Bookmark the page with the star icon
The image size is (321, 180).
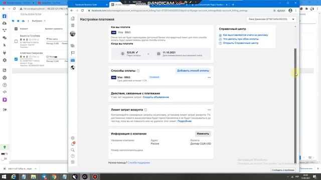point(274,10)
